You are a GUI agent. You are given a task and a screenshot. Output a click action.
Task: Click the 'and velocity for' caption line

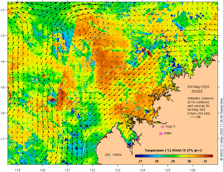click(198, 106)
